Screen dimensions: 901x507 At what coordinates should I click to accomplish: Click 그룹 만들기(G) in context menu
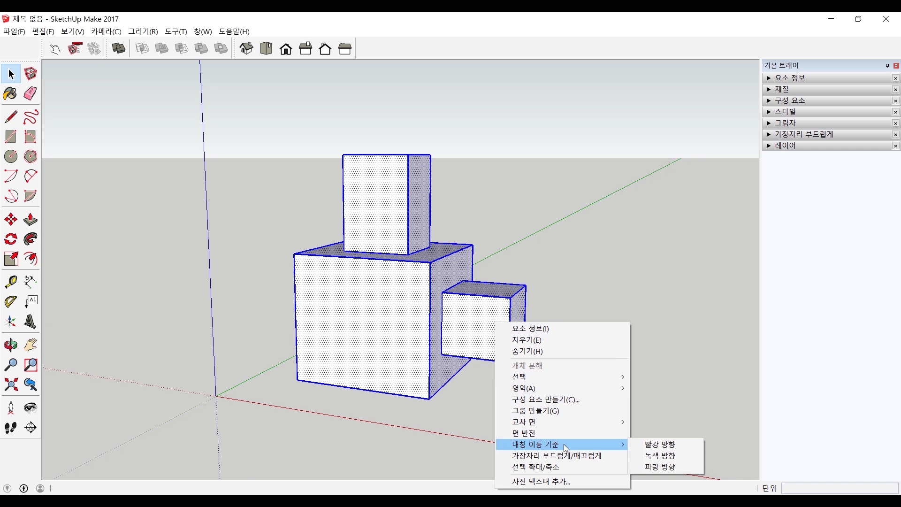pyautogui.click(x=535, y=411)
